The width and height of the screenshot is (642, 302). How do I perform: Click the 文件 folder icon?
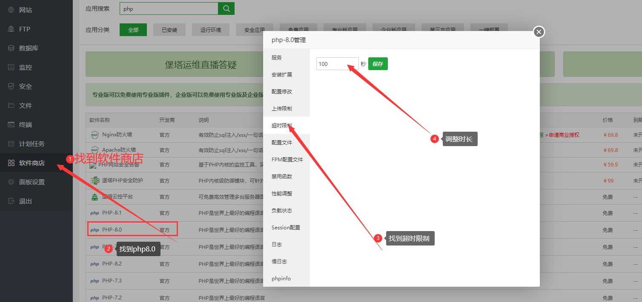(x=11, y=105)
